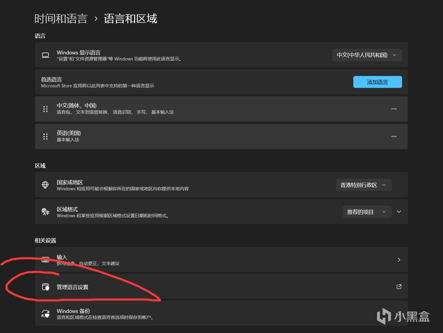This screenshot has height=333, width=443.
Task: Open the 区域格式 dropdown 推荐的项目
Action: pos(367,212)
